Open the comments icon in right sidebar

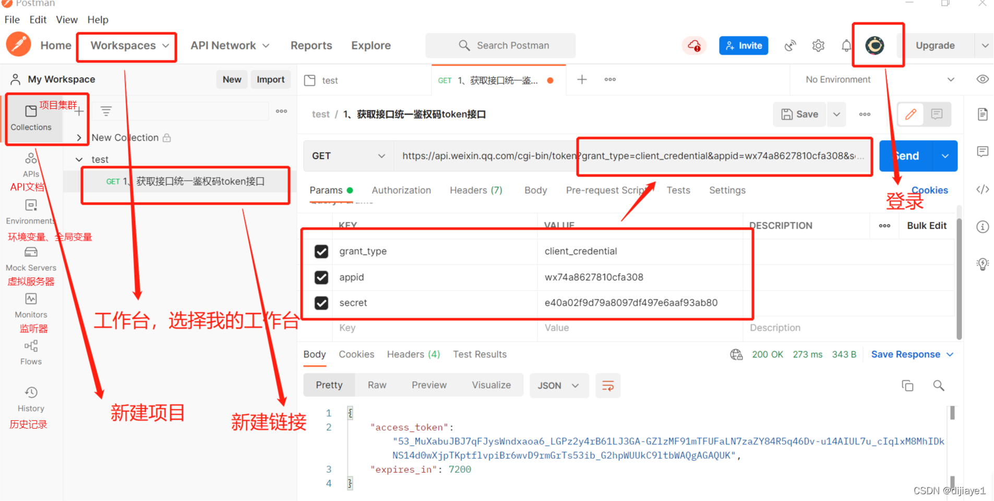click(x=983, y=152)
